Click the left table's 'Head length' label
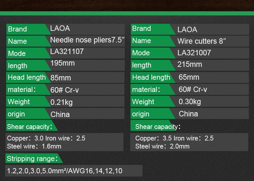The height and width of the screenshot is (181, 254). point(27,77)
